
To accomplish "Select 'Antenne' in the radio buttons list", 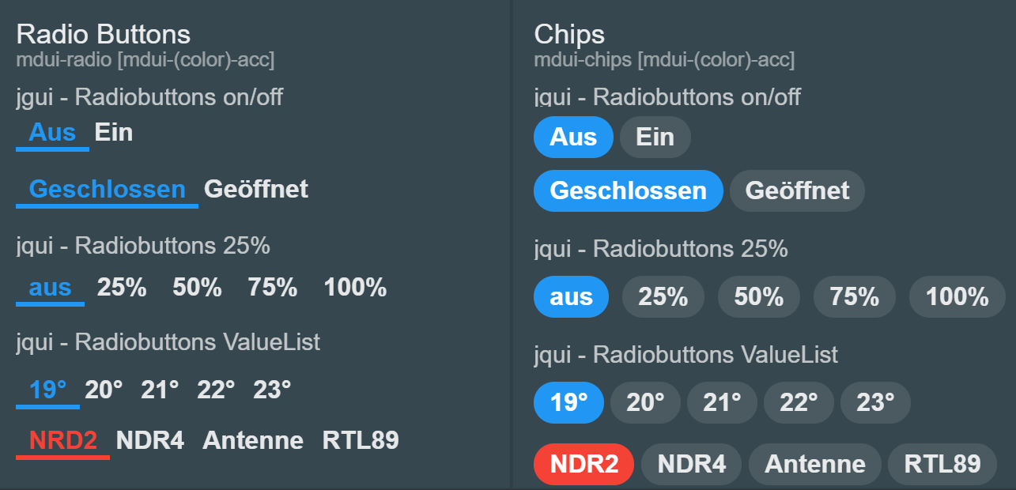I will tap(253, 440).
